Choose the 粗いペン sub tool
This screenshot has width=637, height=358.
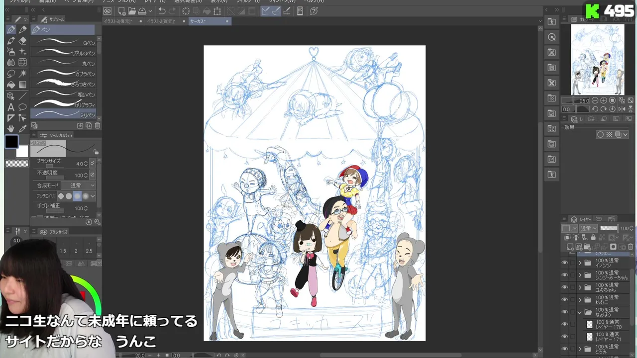tap(63, 94)
